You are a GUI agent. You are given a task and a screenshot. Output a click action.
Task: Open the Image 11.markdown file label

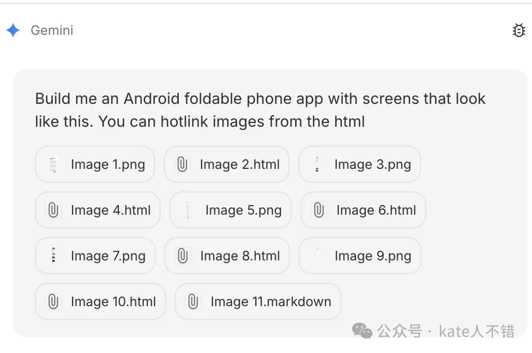270,302
